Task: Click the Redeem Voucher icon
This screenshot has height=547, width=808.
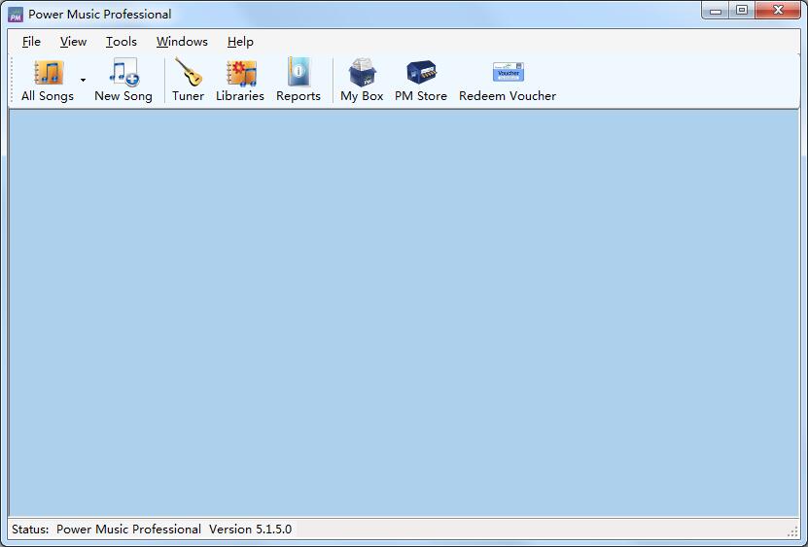Action: (x=508, y=80)
